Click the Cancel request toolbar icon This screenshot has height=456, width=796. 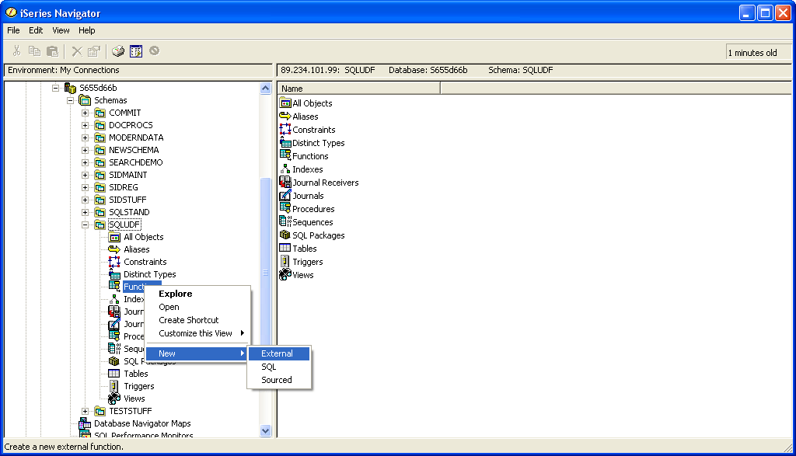155,50
